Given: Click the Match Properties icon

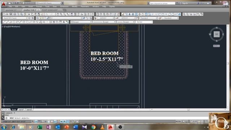Looking at the screenshot, I should (x=39, y=14).
